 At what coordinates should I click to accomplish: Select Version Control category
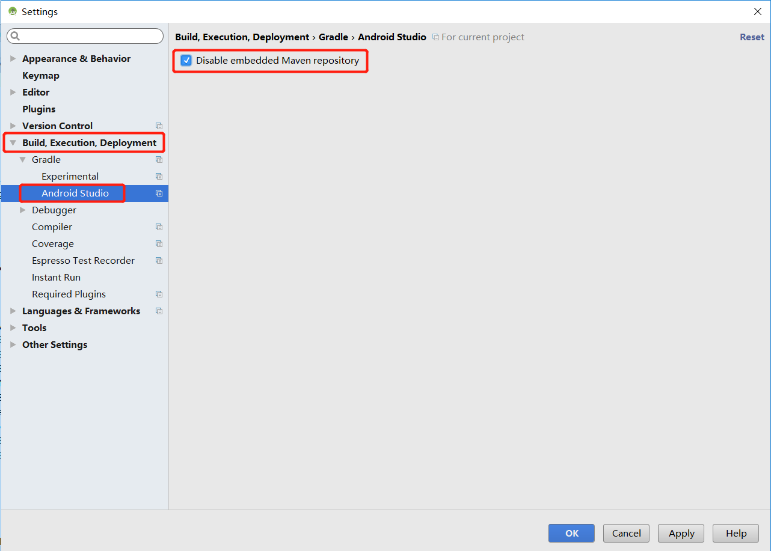tap(58, 126)
